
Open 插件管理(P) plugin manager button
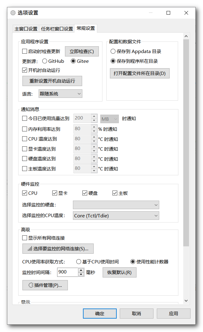[x=45, y=285]
